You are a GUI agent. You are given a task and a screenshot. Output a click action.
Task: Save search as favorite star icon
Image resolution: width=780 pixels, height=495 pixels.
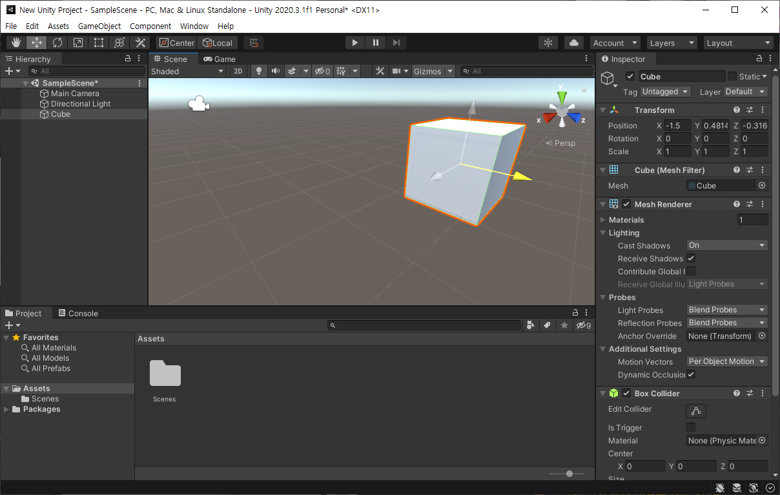[x=564, y=325]
